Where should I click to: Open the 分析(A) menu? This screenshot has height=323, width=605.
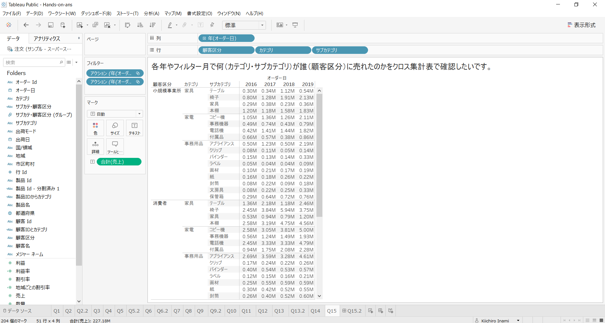click(152, 13)
